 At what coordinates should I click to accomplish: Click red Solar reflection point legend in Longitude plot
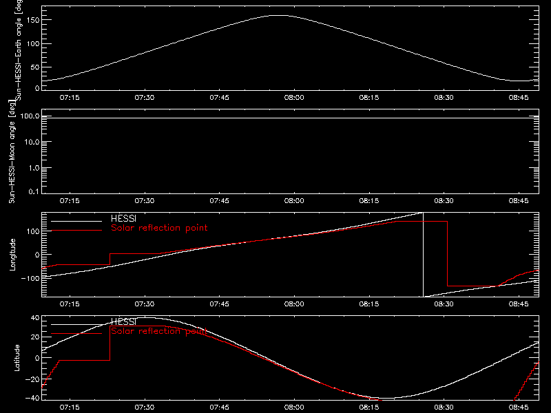click(x=159, y=228)
